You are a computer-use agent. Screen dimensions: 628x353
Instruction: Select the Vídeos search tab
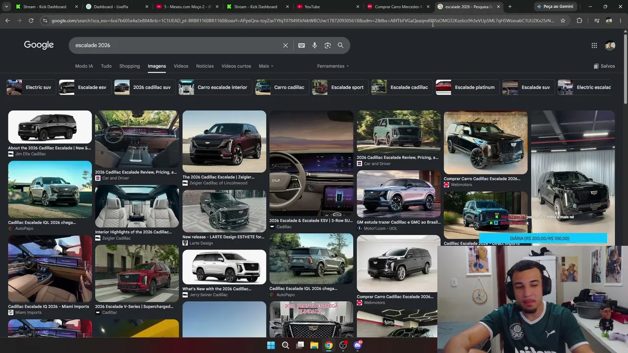181,66
